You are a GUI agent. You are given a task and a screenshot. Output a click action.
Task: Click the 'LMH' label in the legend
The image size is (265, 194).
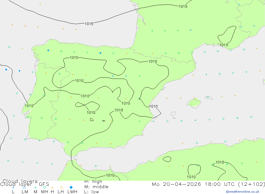tap(72, 192)
